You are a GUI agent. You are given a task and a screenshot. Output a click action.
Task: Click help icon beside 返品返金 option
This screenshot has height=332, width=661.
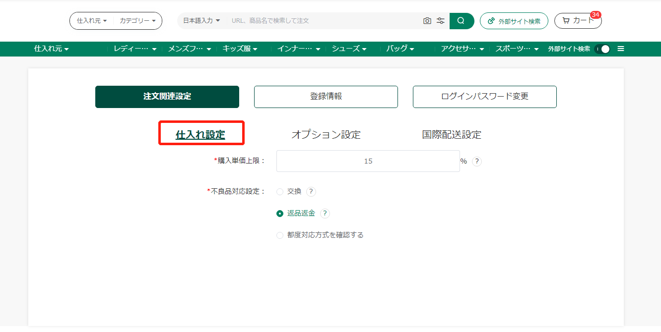tap(325, 214)
